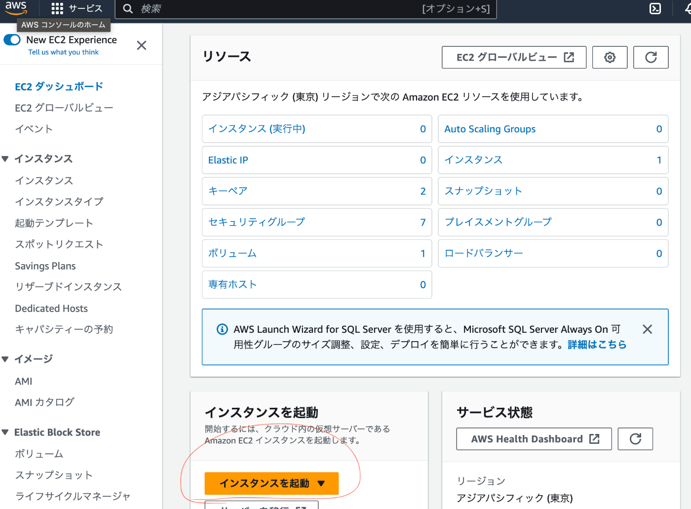Click the 2 count for キーペア
691x509 pixels.
pyautogui.click(x=423, y=191)
